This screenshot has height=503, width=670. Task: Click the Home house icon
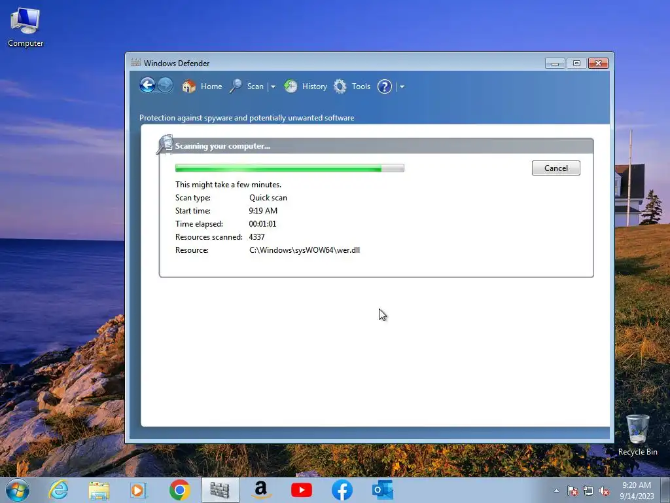tap(189, 86)
